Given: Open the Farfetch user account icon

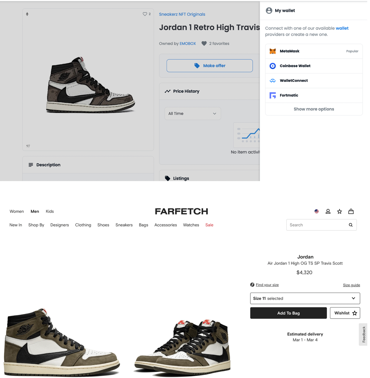Looking at the screenshot, I should click(x=328, y=211).
